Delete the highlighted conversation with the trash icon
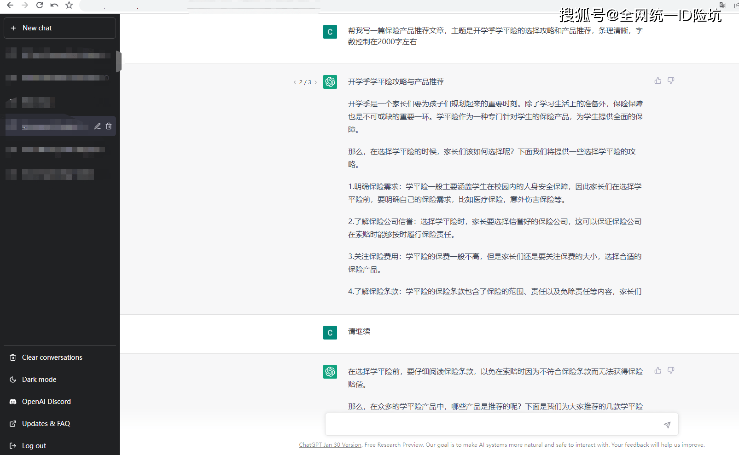The width and height of the screenshot is (739, 455). [x=109, y=126]
